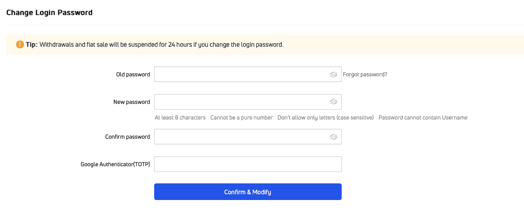Viewport: 524px width, 213px height.
Task: Click the Confirm password label
Action: click(x=127, y=137)
